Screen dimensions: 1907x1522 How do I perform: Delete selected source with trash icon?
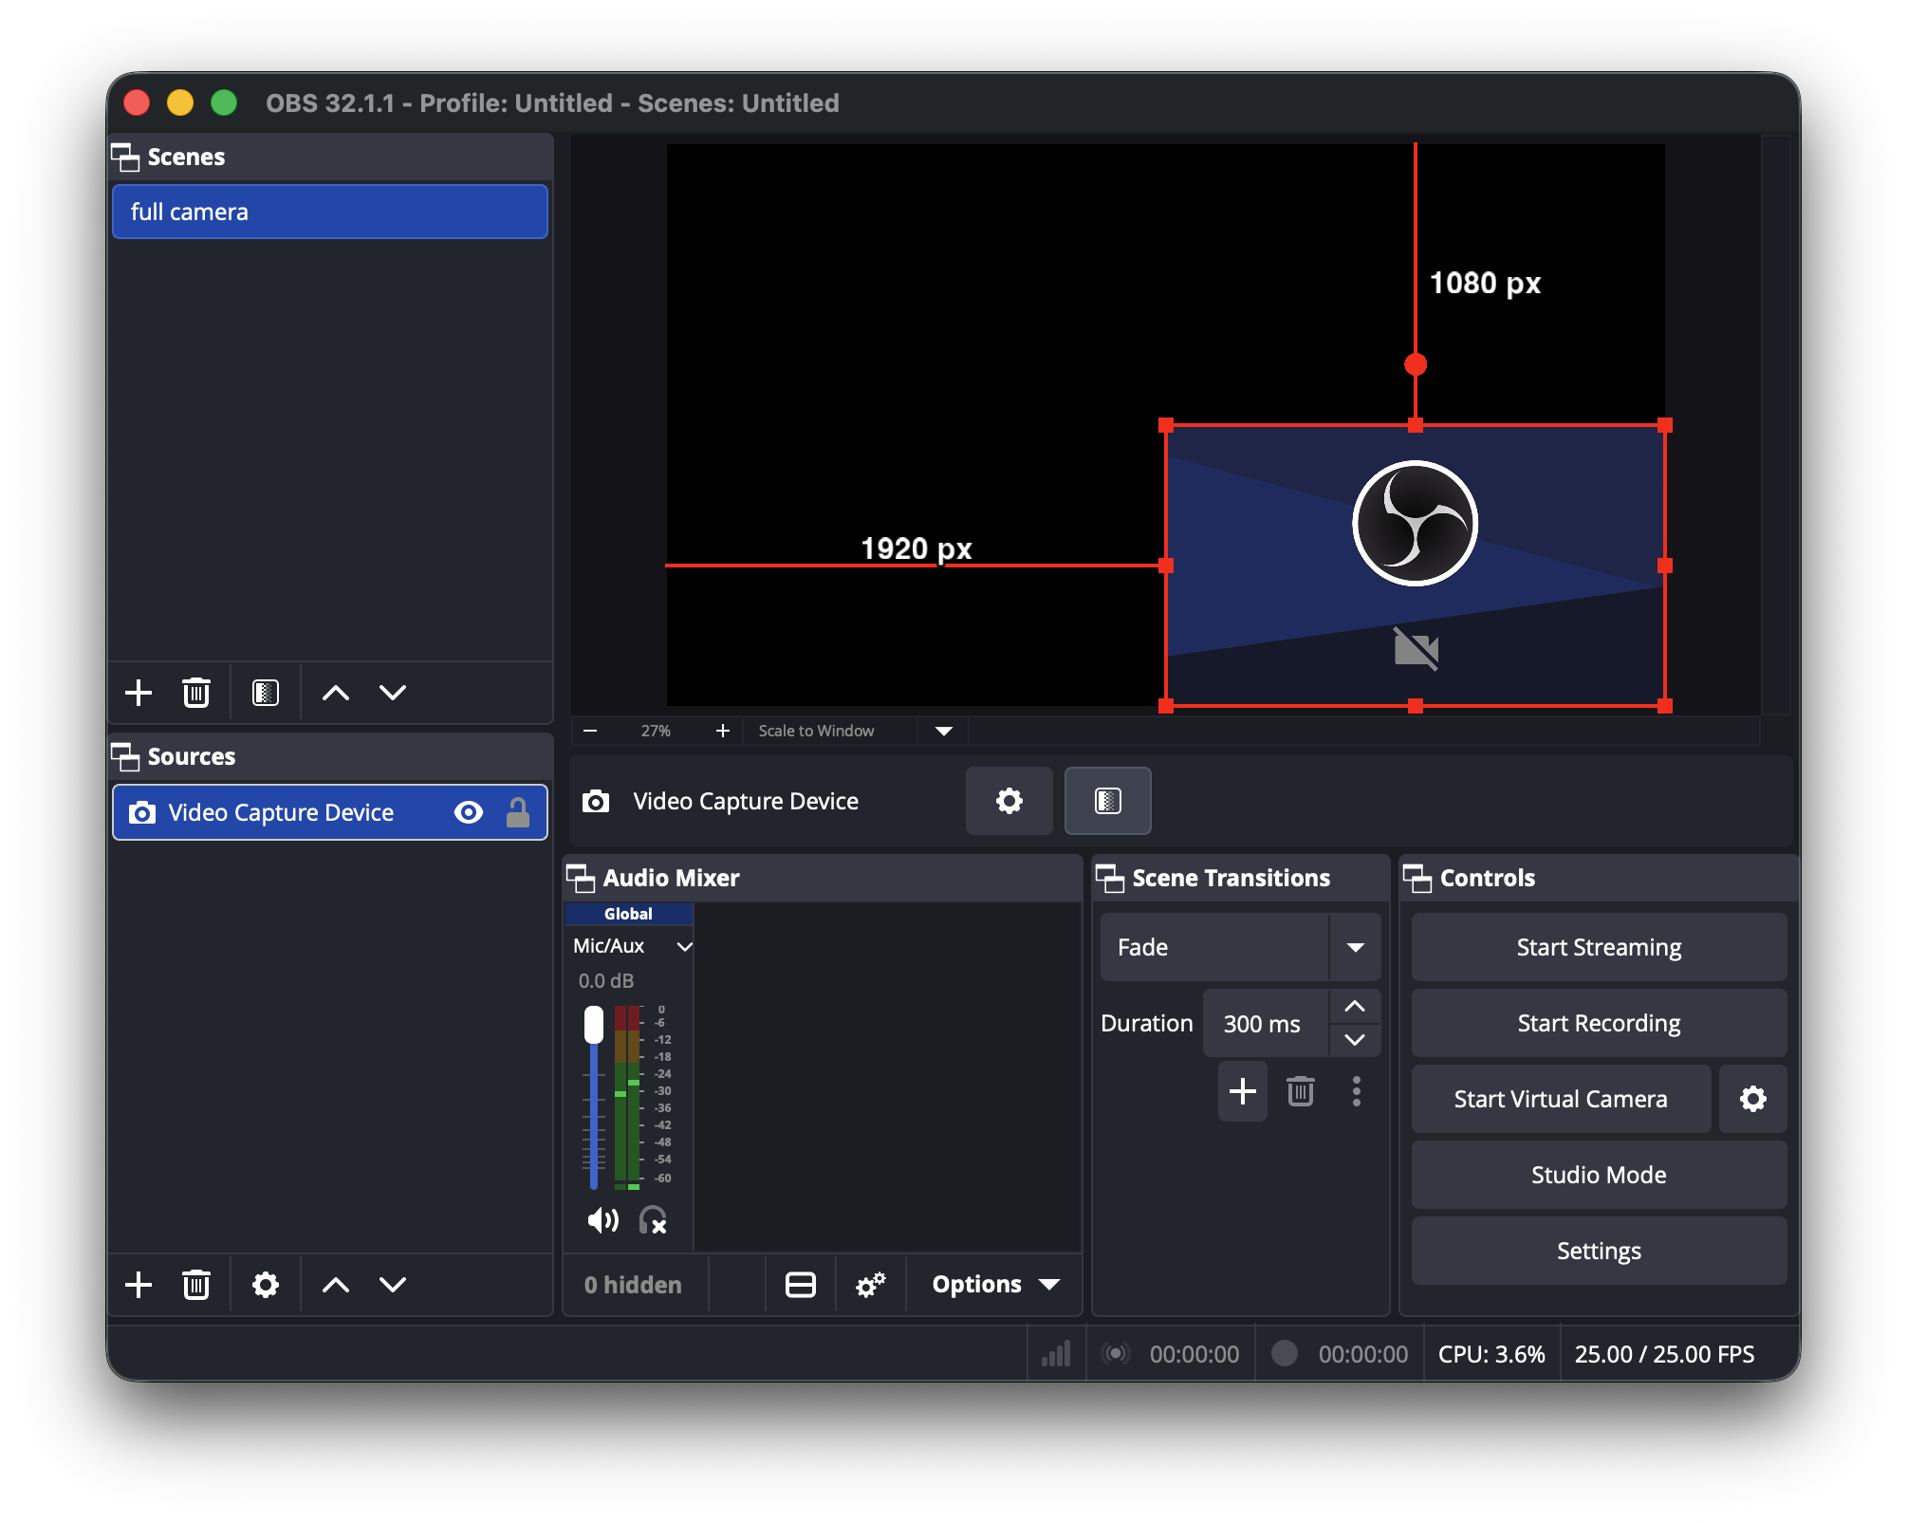pyautogui.click(x=196, y=1285)
